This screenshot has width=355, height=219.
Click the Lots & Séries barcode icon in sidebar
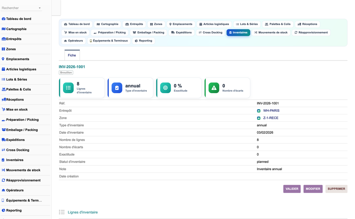pos(4,79)
